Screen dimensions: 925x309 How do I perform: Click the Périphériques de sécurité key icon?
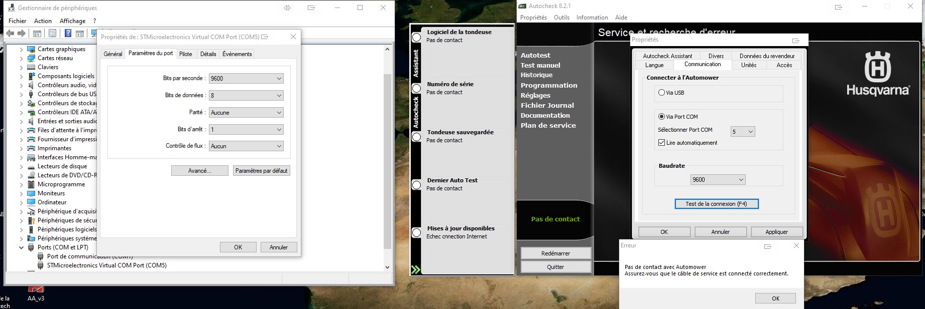(x=31, y=220)
